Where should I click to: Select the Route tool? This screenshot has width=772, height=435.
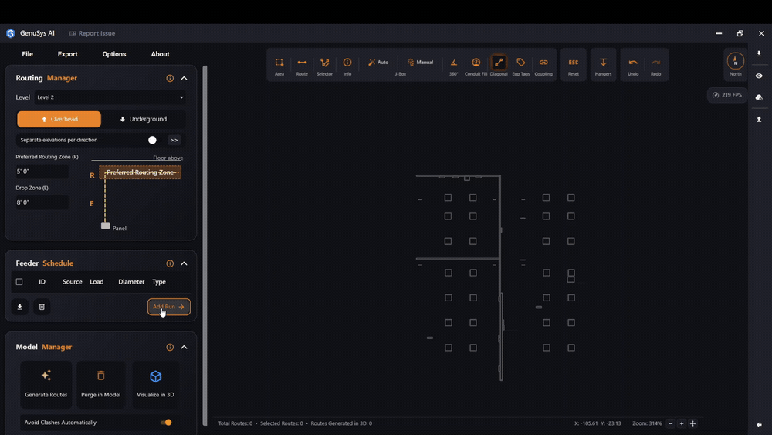click(x=302, y=66)
